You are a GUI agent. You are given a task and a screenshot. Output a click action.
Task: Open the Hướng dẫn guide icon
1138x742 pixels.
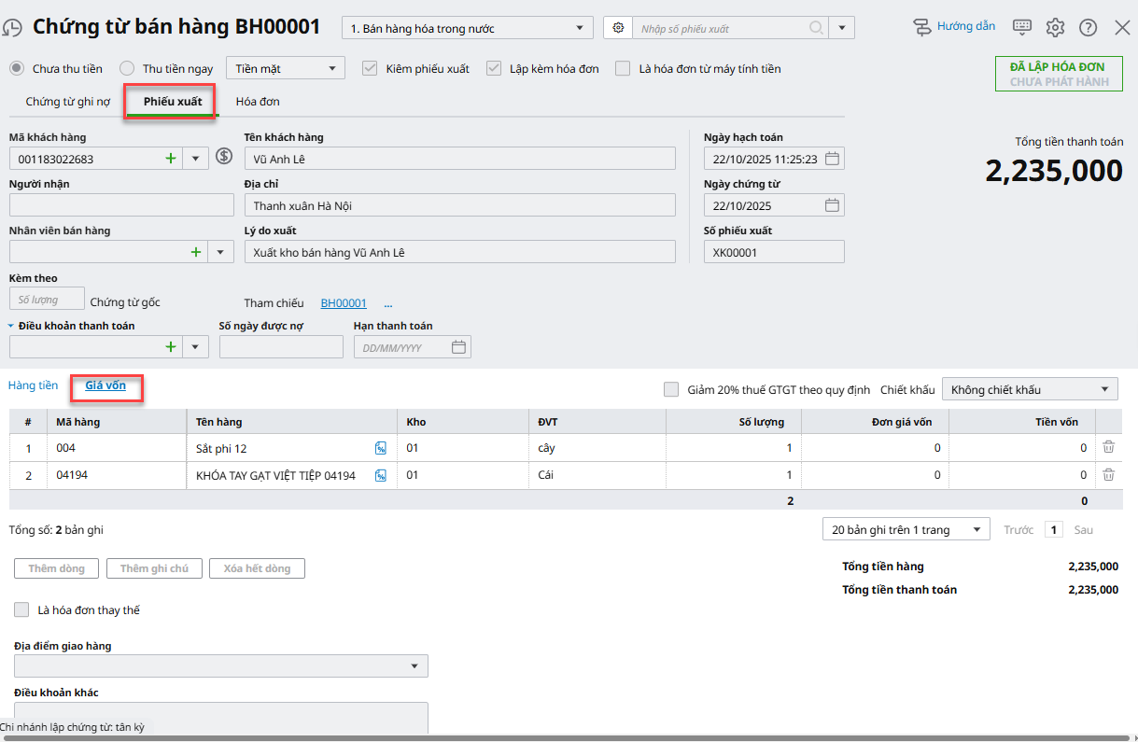pyautogui.click(x=922, y=27)
